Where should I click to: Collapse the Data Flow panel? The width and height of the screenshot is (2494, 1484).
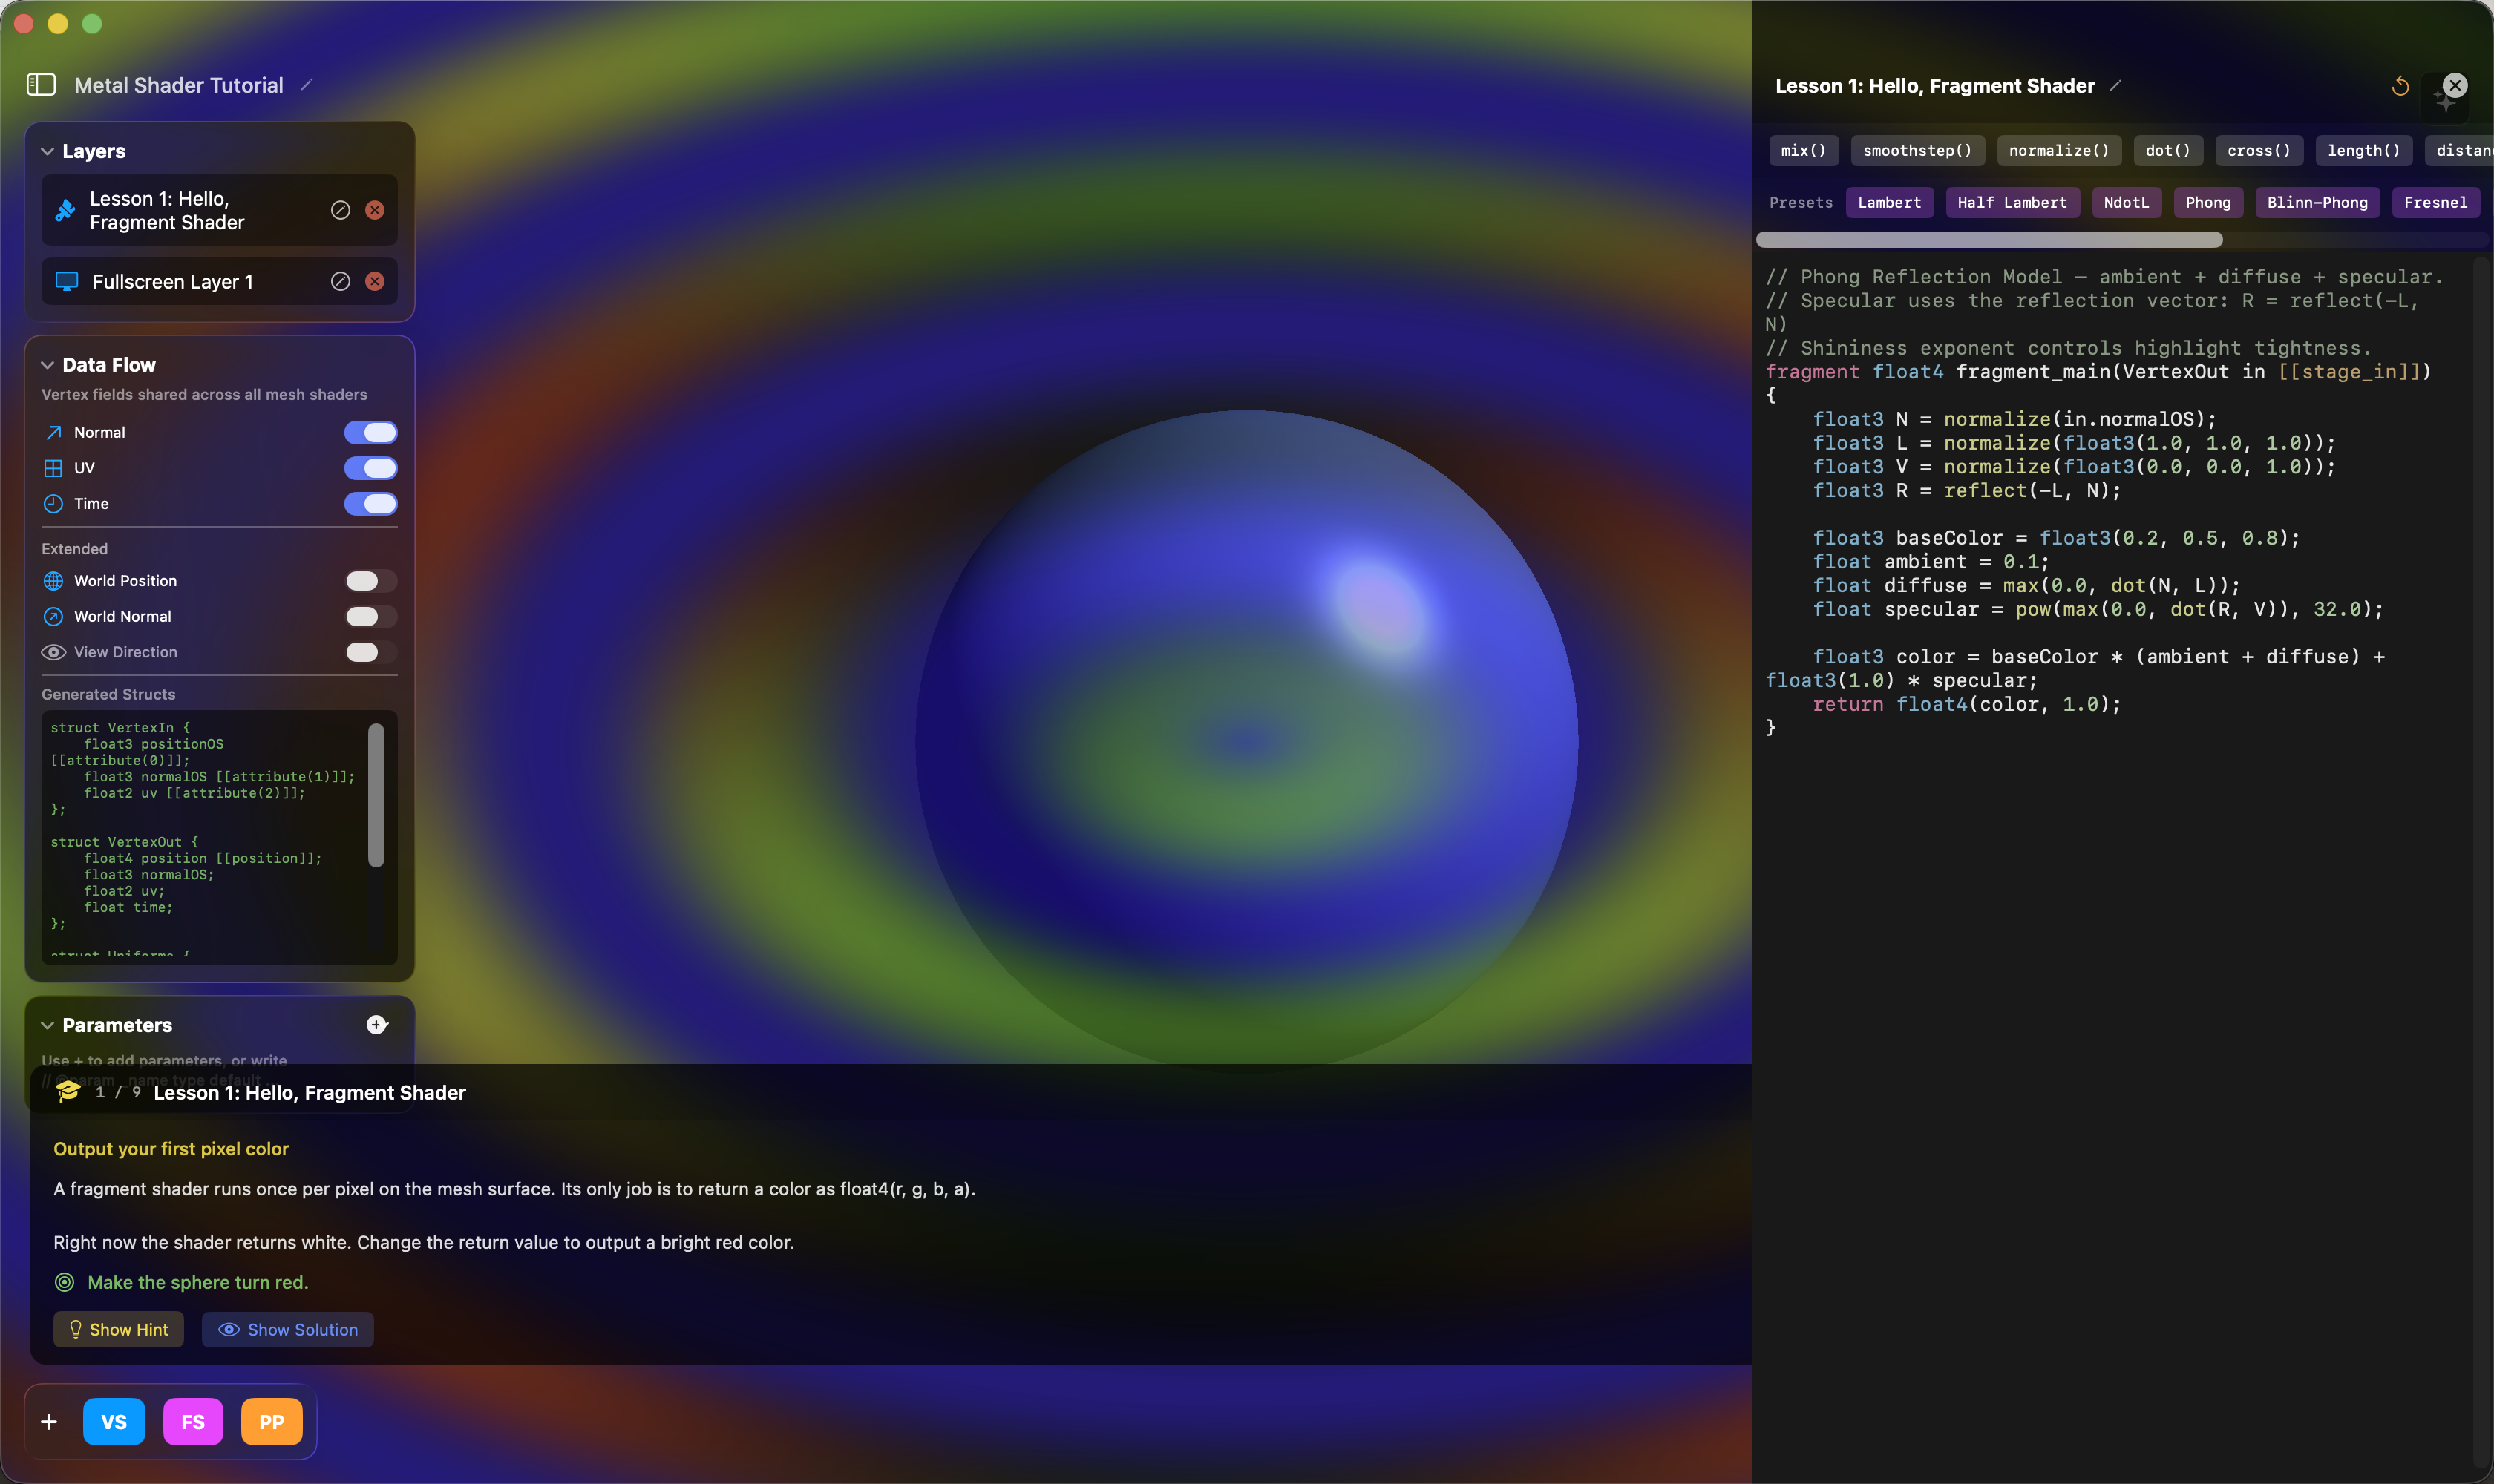(x=47, y=365)
